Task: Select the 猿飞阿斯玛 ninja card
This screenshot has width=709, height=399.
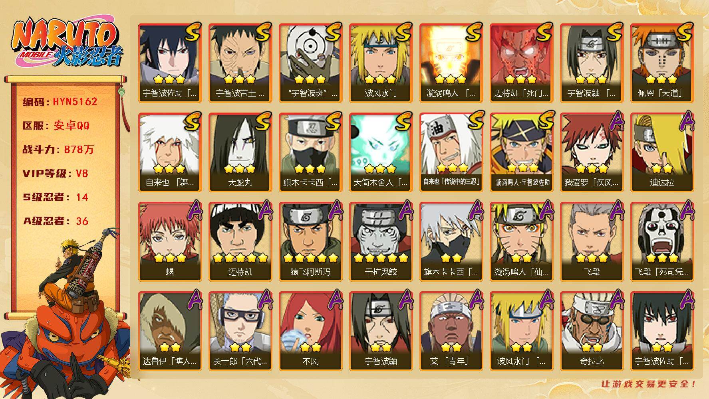Action: tap(310, 242)
